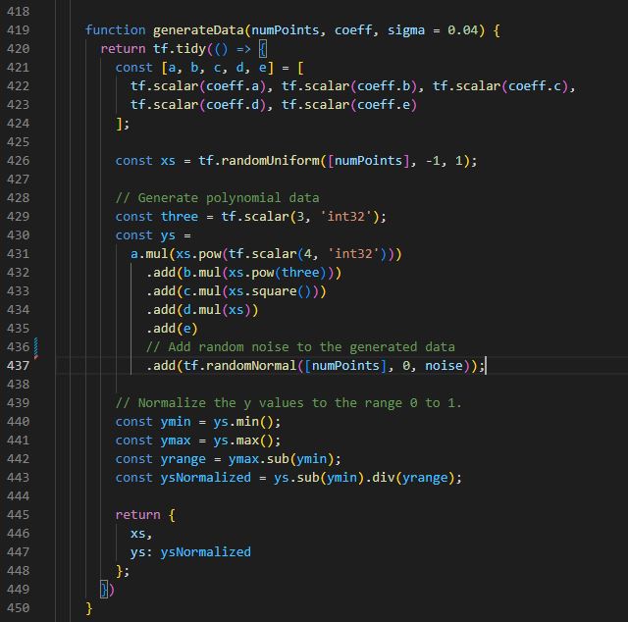Click ymin declaration on line 440
The image size is (628, 622).
[179, 421]
